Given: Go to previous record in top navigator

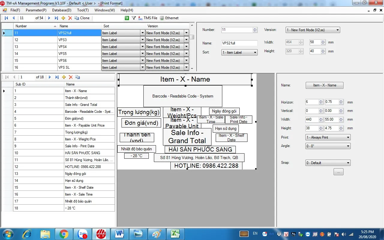Looking at the screenshot, I should 13,18.
